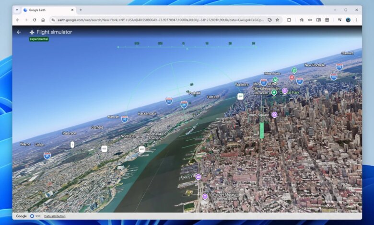The image size is (374, 225).
Task: Open the browser three-dot menu
Action: [x=357, y=20]
